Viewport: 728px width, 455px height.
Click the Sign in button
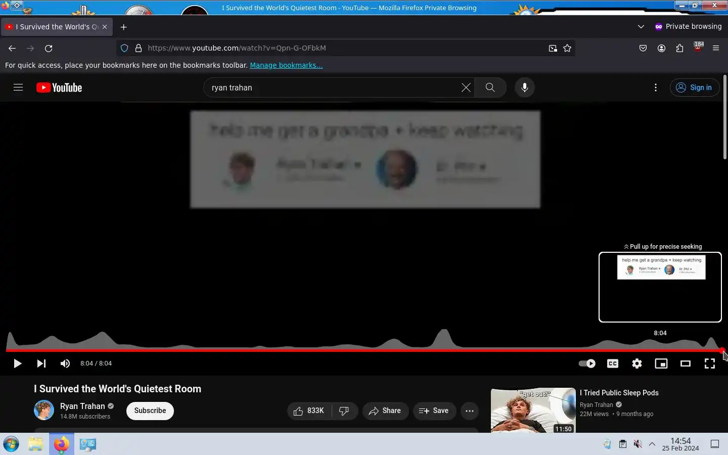click(x=694, y=87)
